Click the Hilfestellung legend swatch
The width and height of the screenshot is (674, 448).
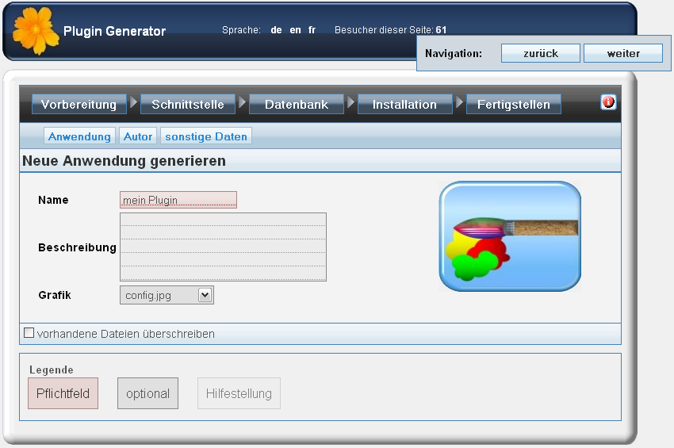point(239,393)
